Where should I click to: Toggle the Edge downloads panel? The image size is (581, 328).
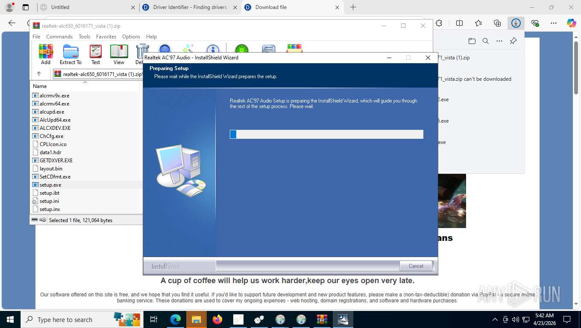(x=516, y=23)
